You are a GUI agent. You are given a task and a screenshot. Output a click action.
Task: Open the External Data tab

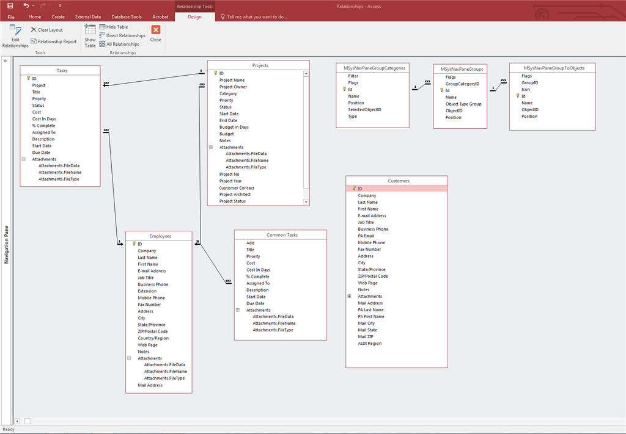[x=88, y=16]
